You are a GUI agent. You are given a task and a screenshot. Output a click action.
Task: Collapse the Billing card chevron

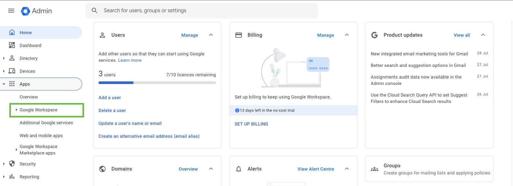(347, 35)
